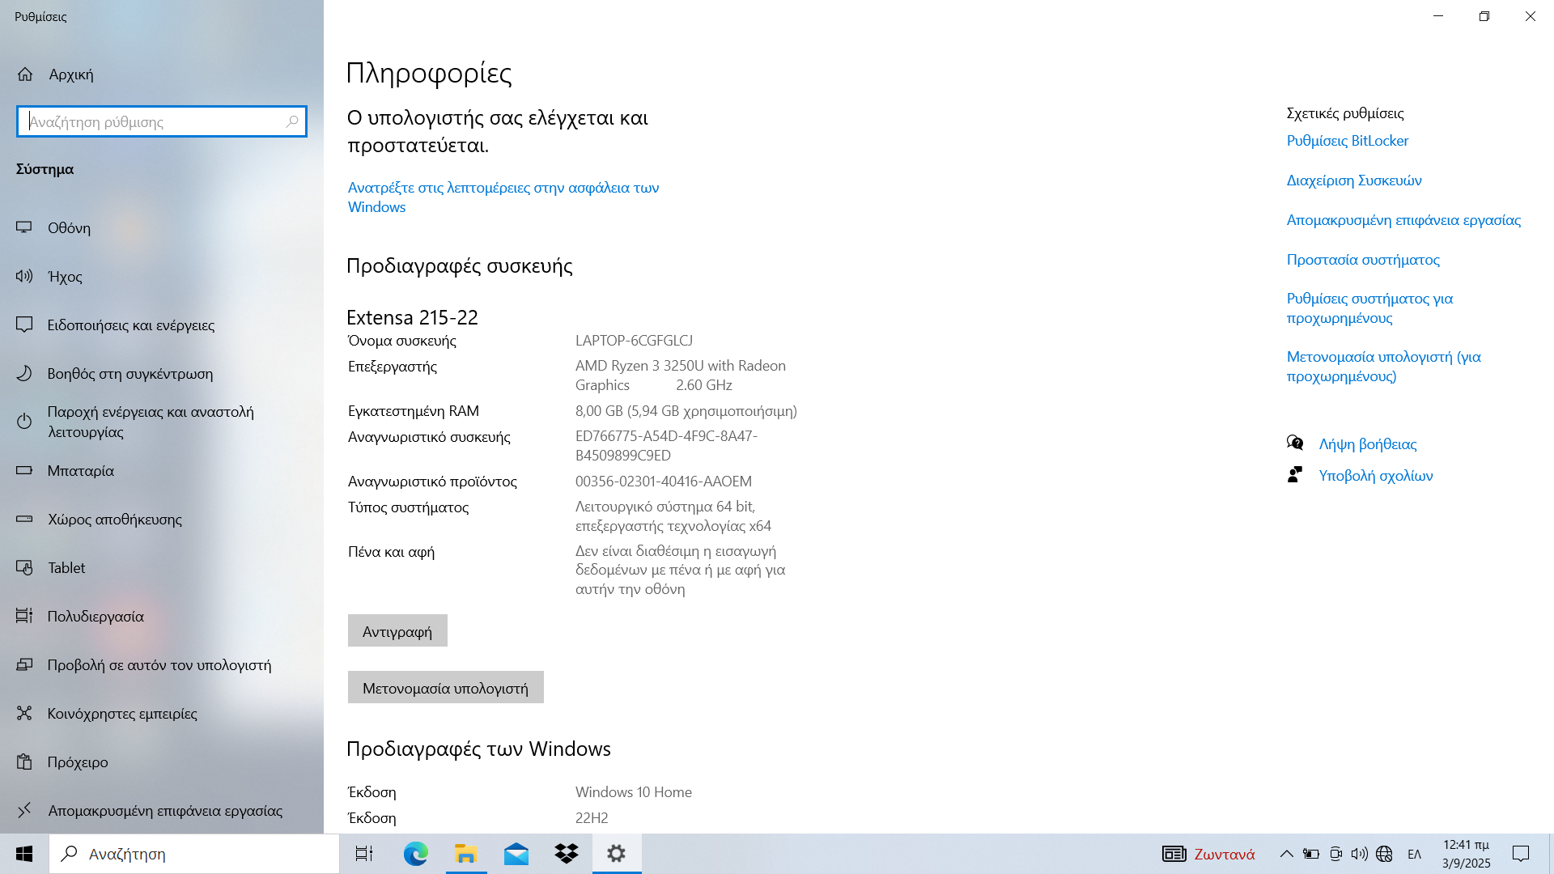The width and height of the screenshot is (1554, 874).
Task: Click the volume tray icon
Action: [1360, 854]
